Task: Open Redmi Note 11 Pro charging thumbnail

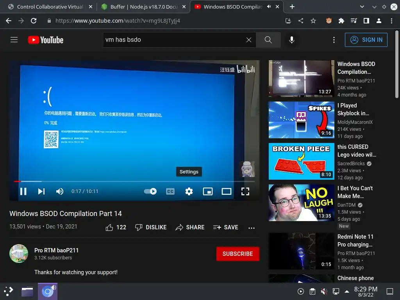Action: coord(301,251)
